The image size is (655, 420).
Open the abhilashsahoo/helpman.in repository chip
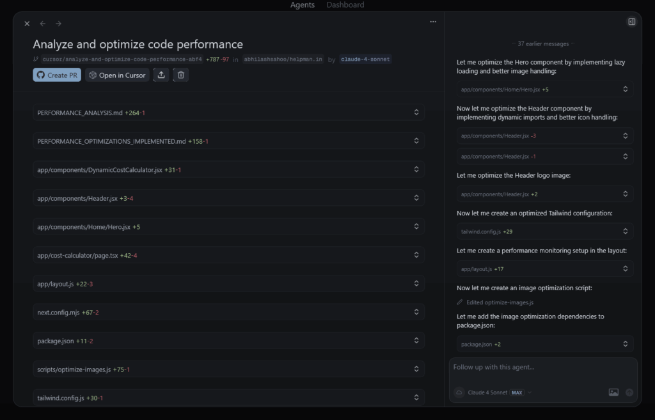[283, 59]
